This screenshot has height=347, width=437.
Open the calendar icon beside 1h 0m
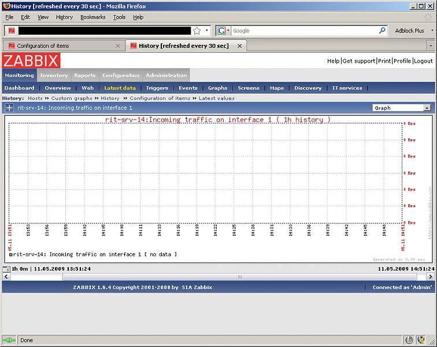click(x=7, y=269)
